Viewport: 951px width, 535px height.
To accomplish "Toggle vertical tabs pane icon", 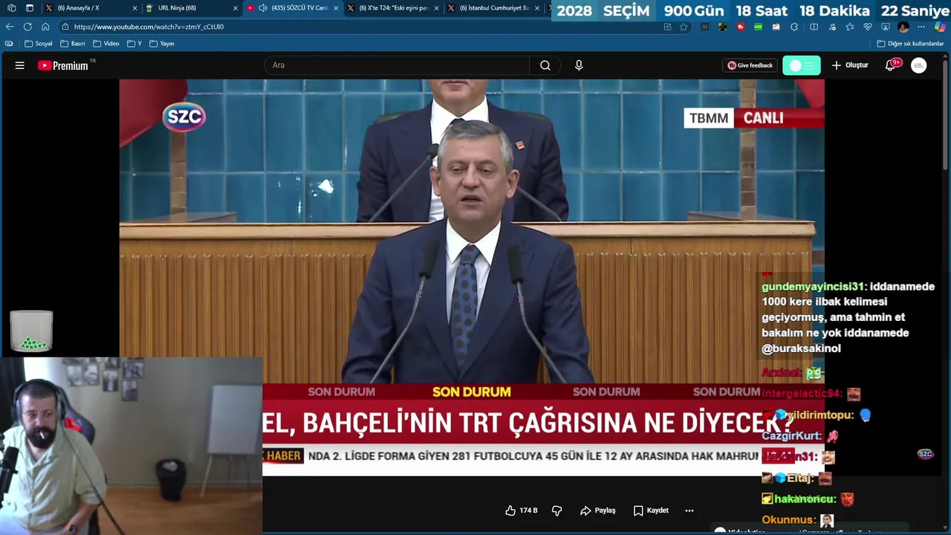I will (x=29, y=8).
